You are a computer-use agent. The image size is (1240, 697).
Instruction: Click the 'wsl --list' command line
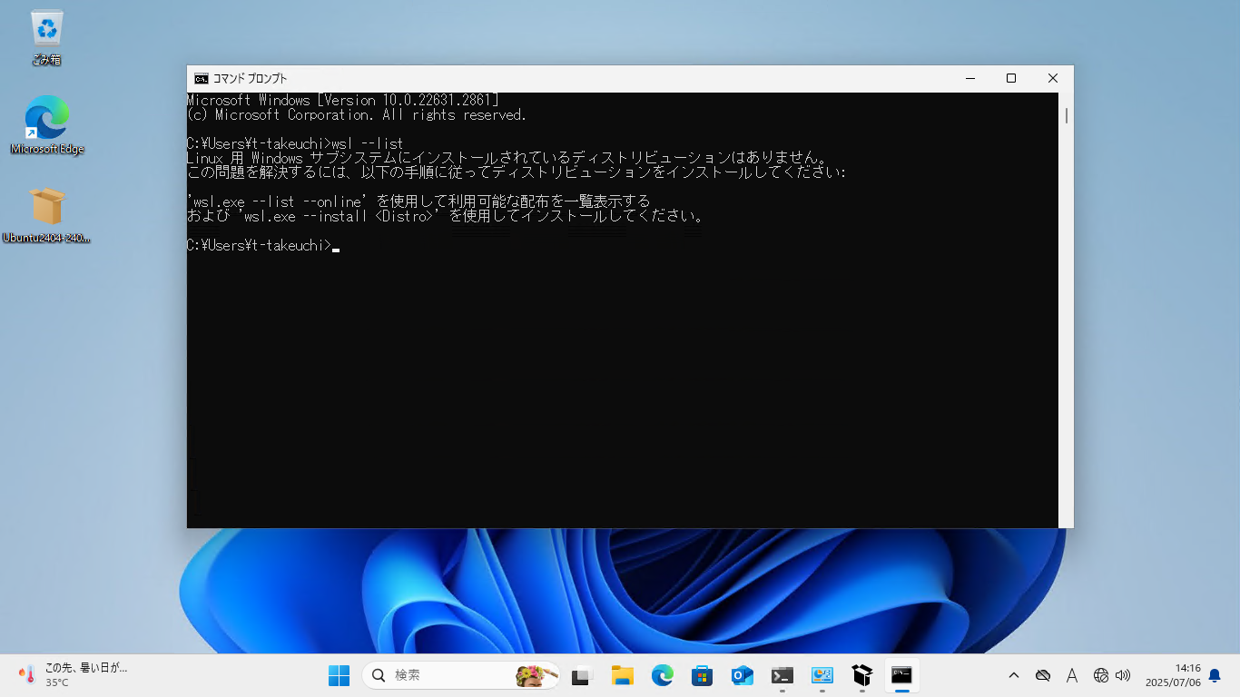click(x=295, y=143)
